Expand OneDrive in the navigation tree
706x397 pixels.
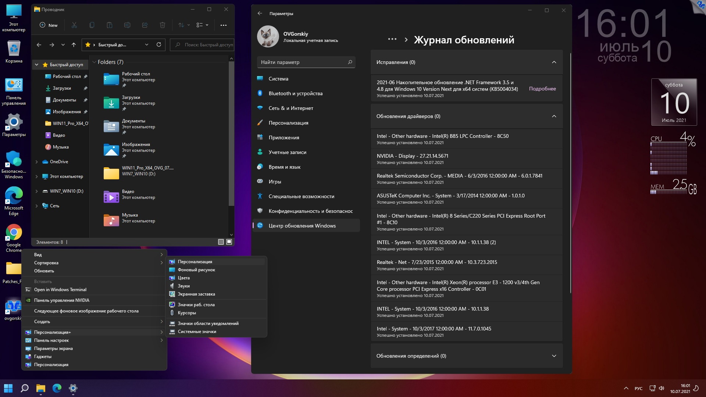pos(36,162)
